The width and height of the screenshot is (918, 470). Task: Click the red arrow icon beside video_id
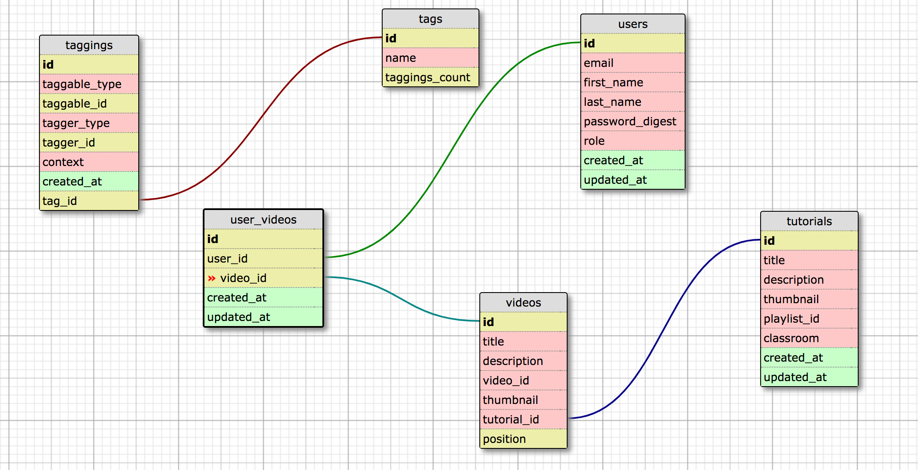(x=212, y=278)
